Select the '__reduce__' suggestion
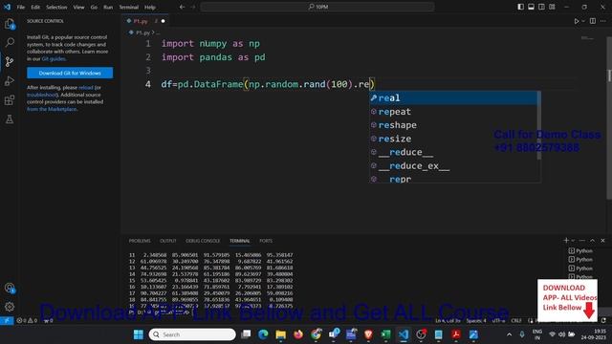The width and height of the screenshot is (612, 344). click(452, 152)
